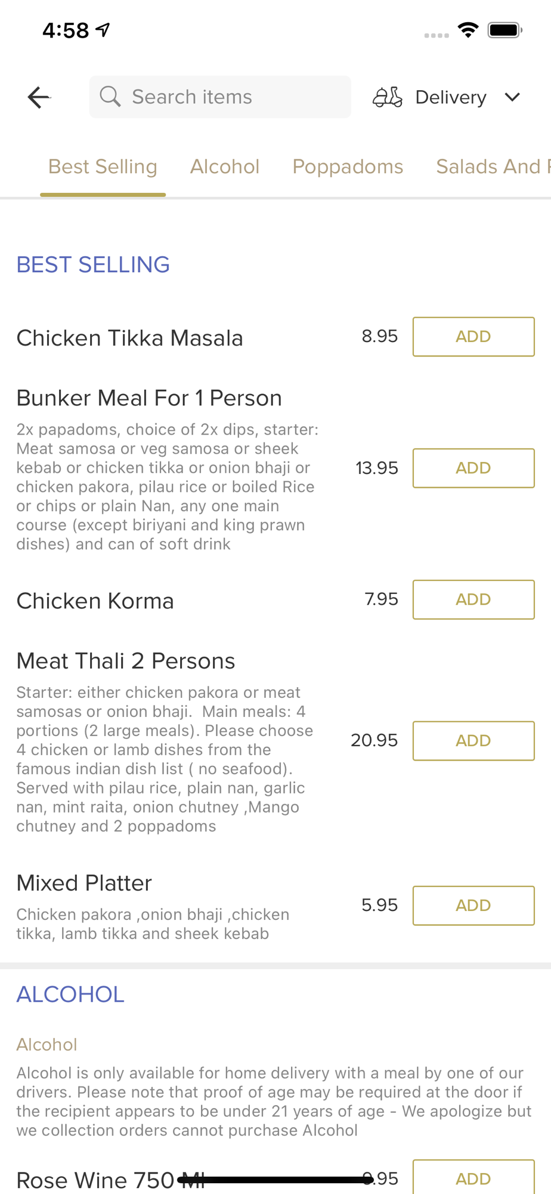This screenshot has height=1194, width=551.
Task: Add Bunker Meal For 1 Person
Action: click(x=473, y=468)
